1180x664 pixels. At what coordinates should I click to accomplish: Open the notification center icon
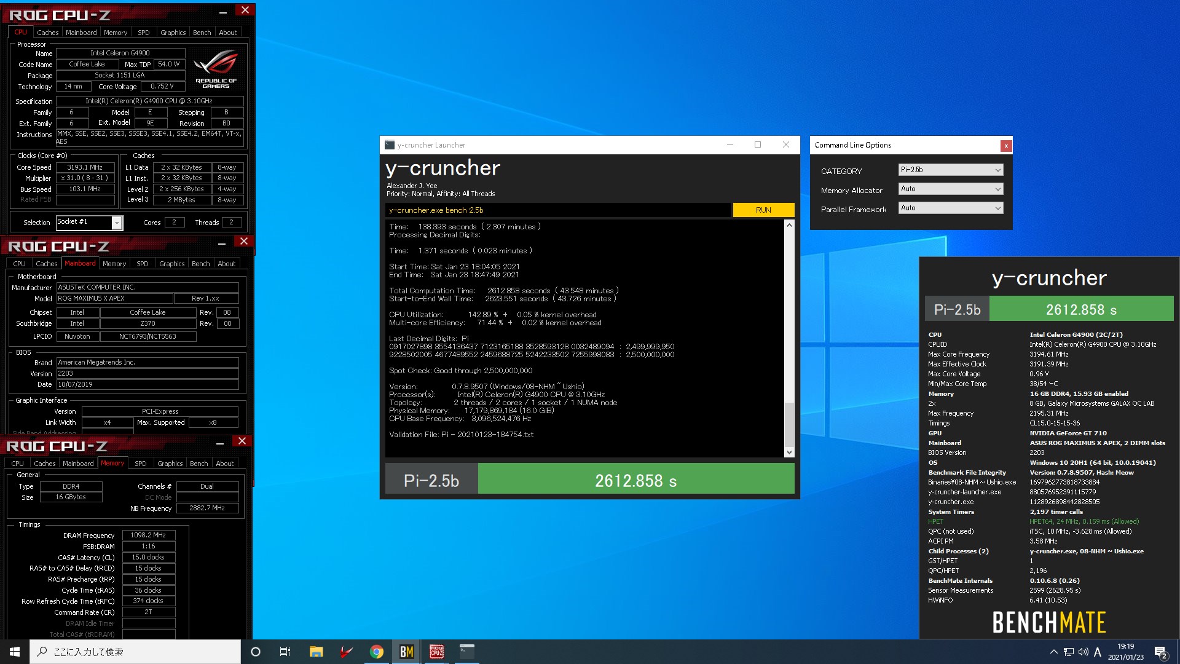coord(1161,652)
